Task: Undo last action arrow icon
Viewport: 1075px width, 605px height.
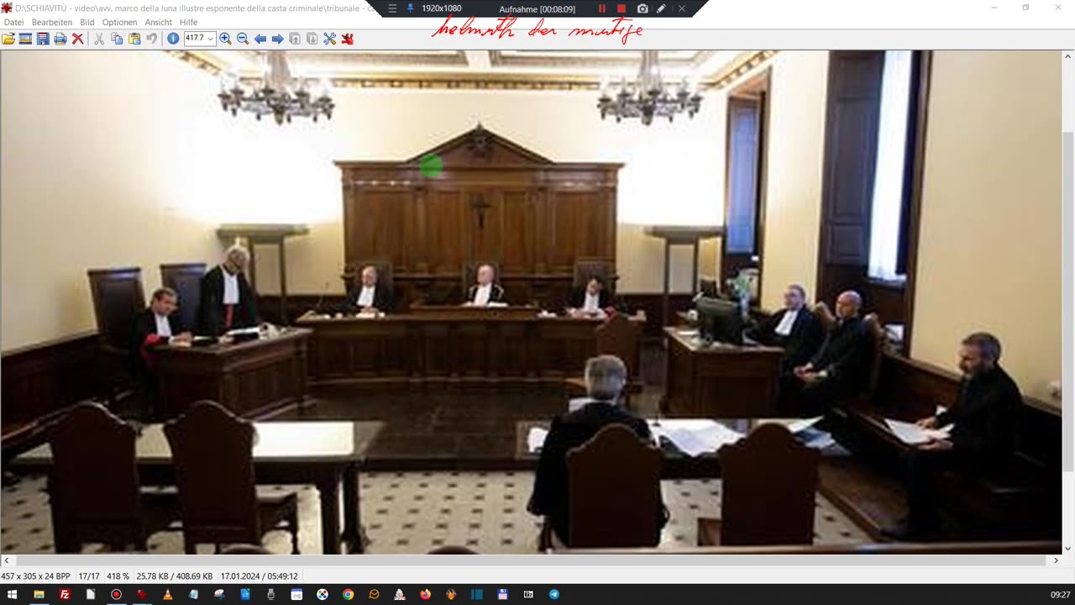Action: click(151, 39)
